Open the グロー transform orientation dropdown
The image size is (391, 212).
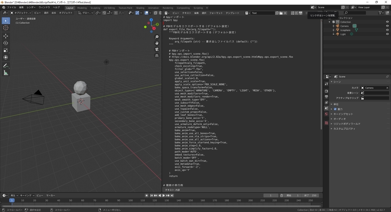point(86,13)
